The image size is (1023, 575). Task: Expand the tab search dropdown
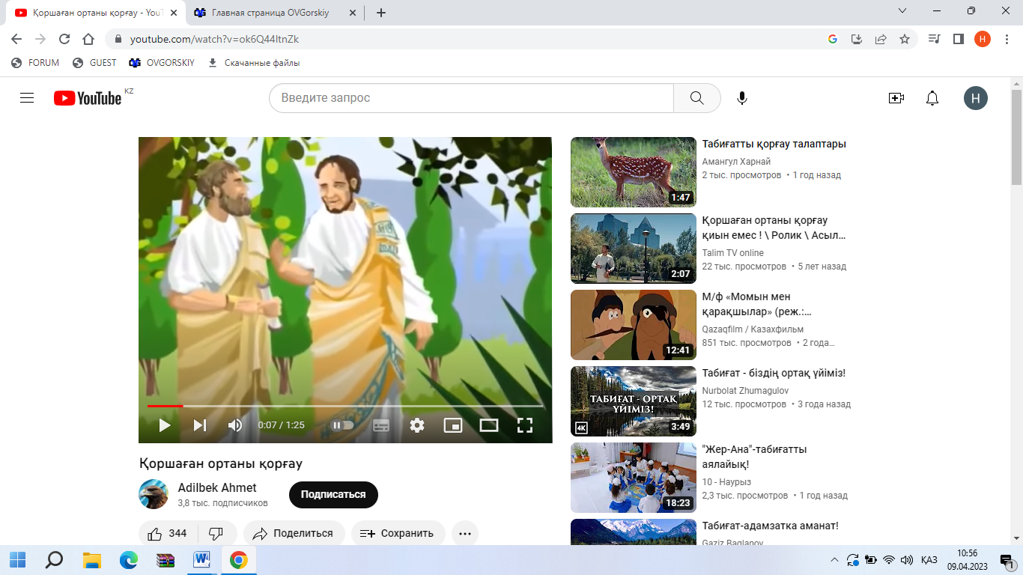tap(902, 11)
